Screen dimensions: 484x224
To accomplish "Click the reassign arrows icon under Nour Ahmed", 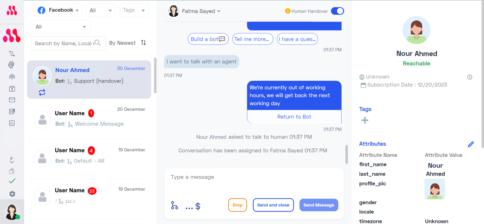I will [x=42, y=92].
